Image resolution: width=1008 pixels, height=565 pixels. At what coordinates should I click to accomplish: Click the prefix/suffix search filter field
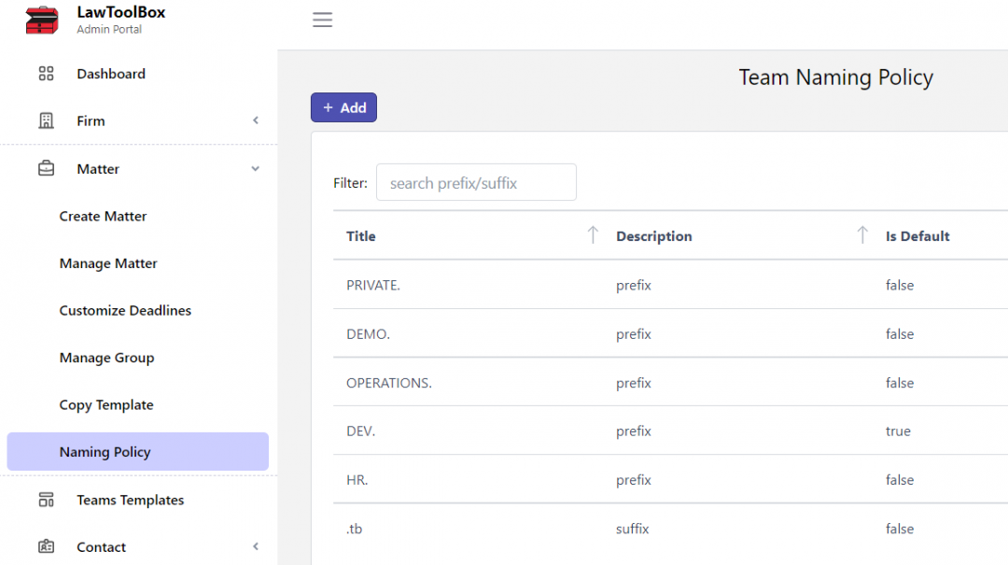pyautogui.click(x=476, y=182)
